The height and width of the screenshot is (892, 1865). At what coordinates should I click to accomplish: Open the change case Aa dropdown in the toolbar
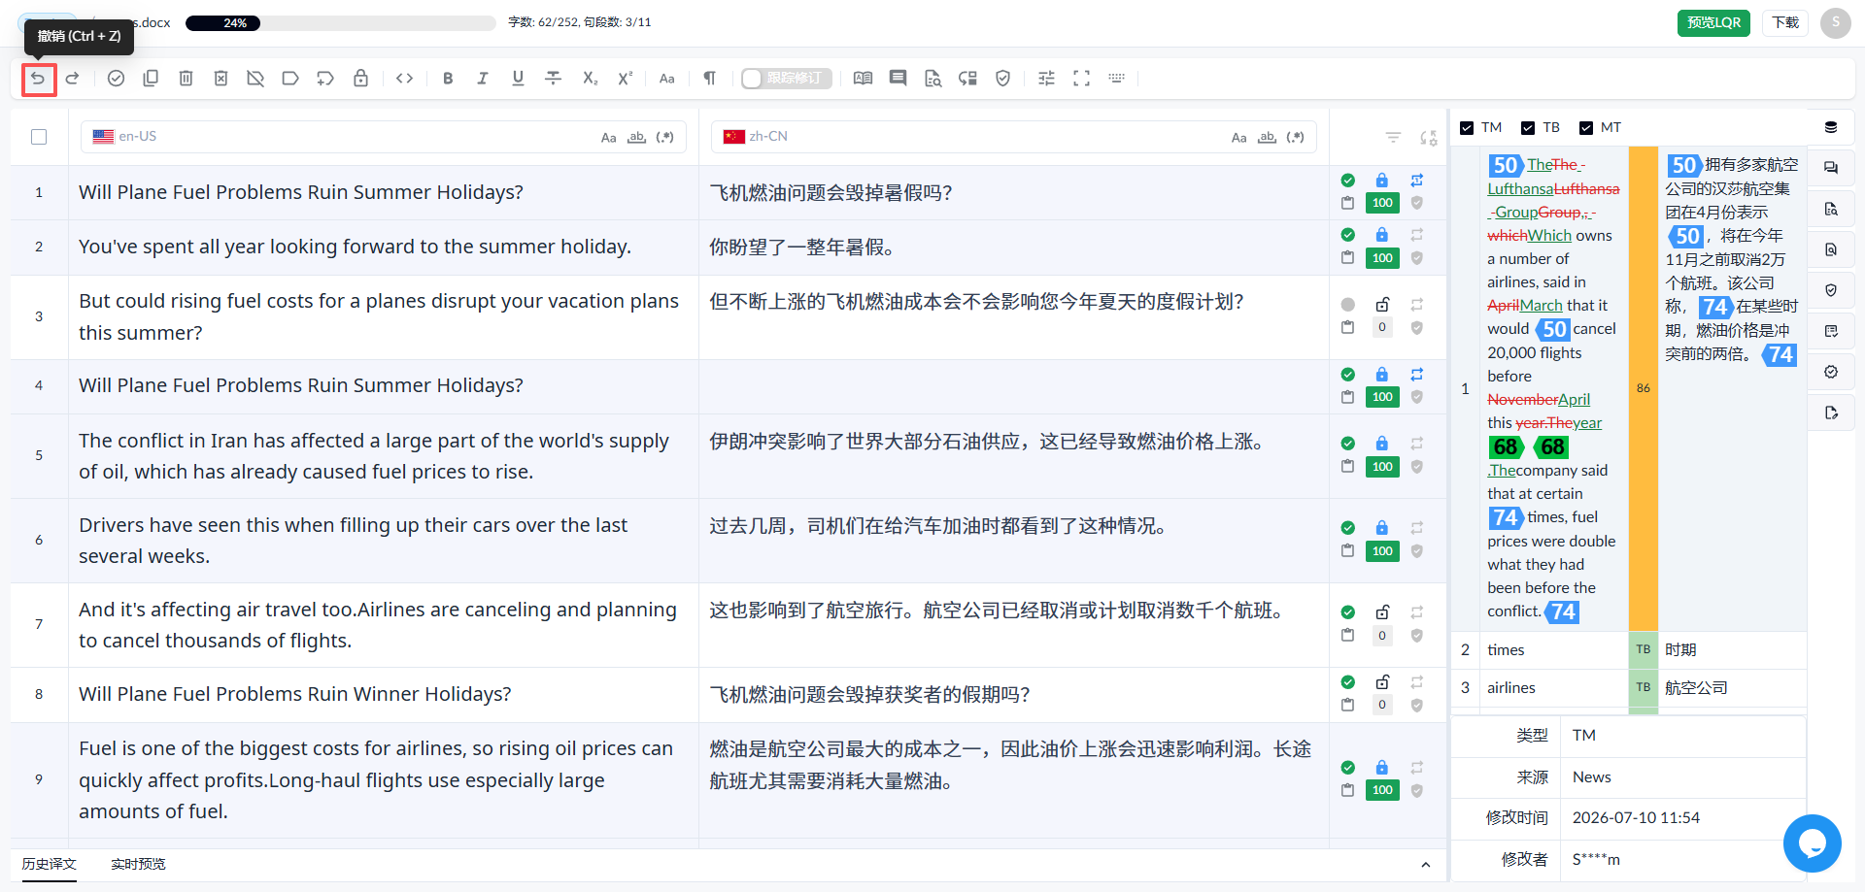666,79
